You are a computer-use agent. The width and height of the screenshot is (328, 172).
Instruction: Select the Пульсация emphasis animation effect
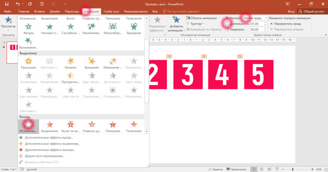(x=28, y=63)
